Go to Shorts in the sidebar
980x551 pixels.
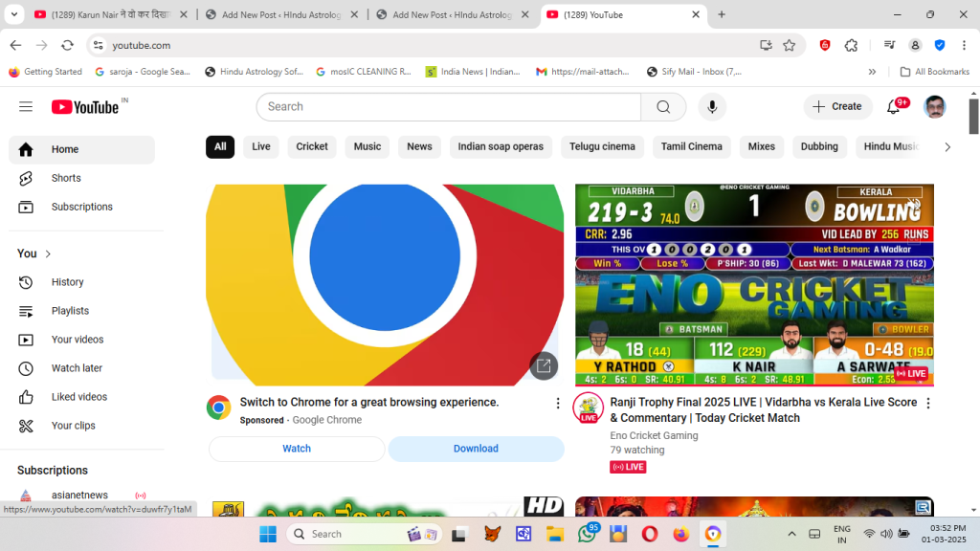click(x=82, y=178)
